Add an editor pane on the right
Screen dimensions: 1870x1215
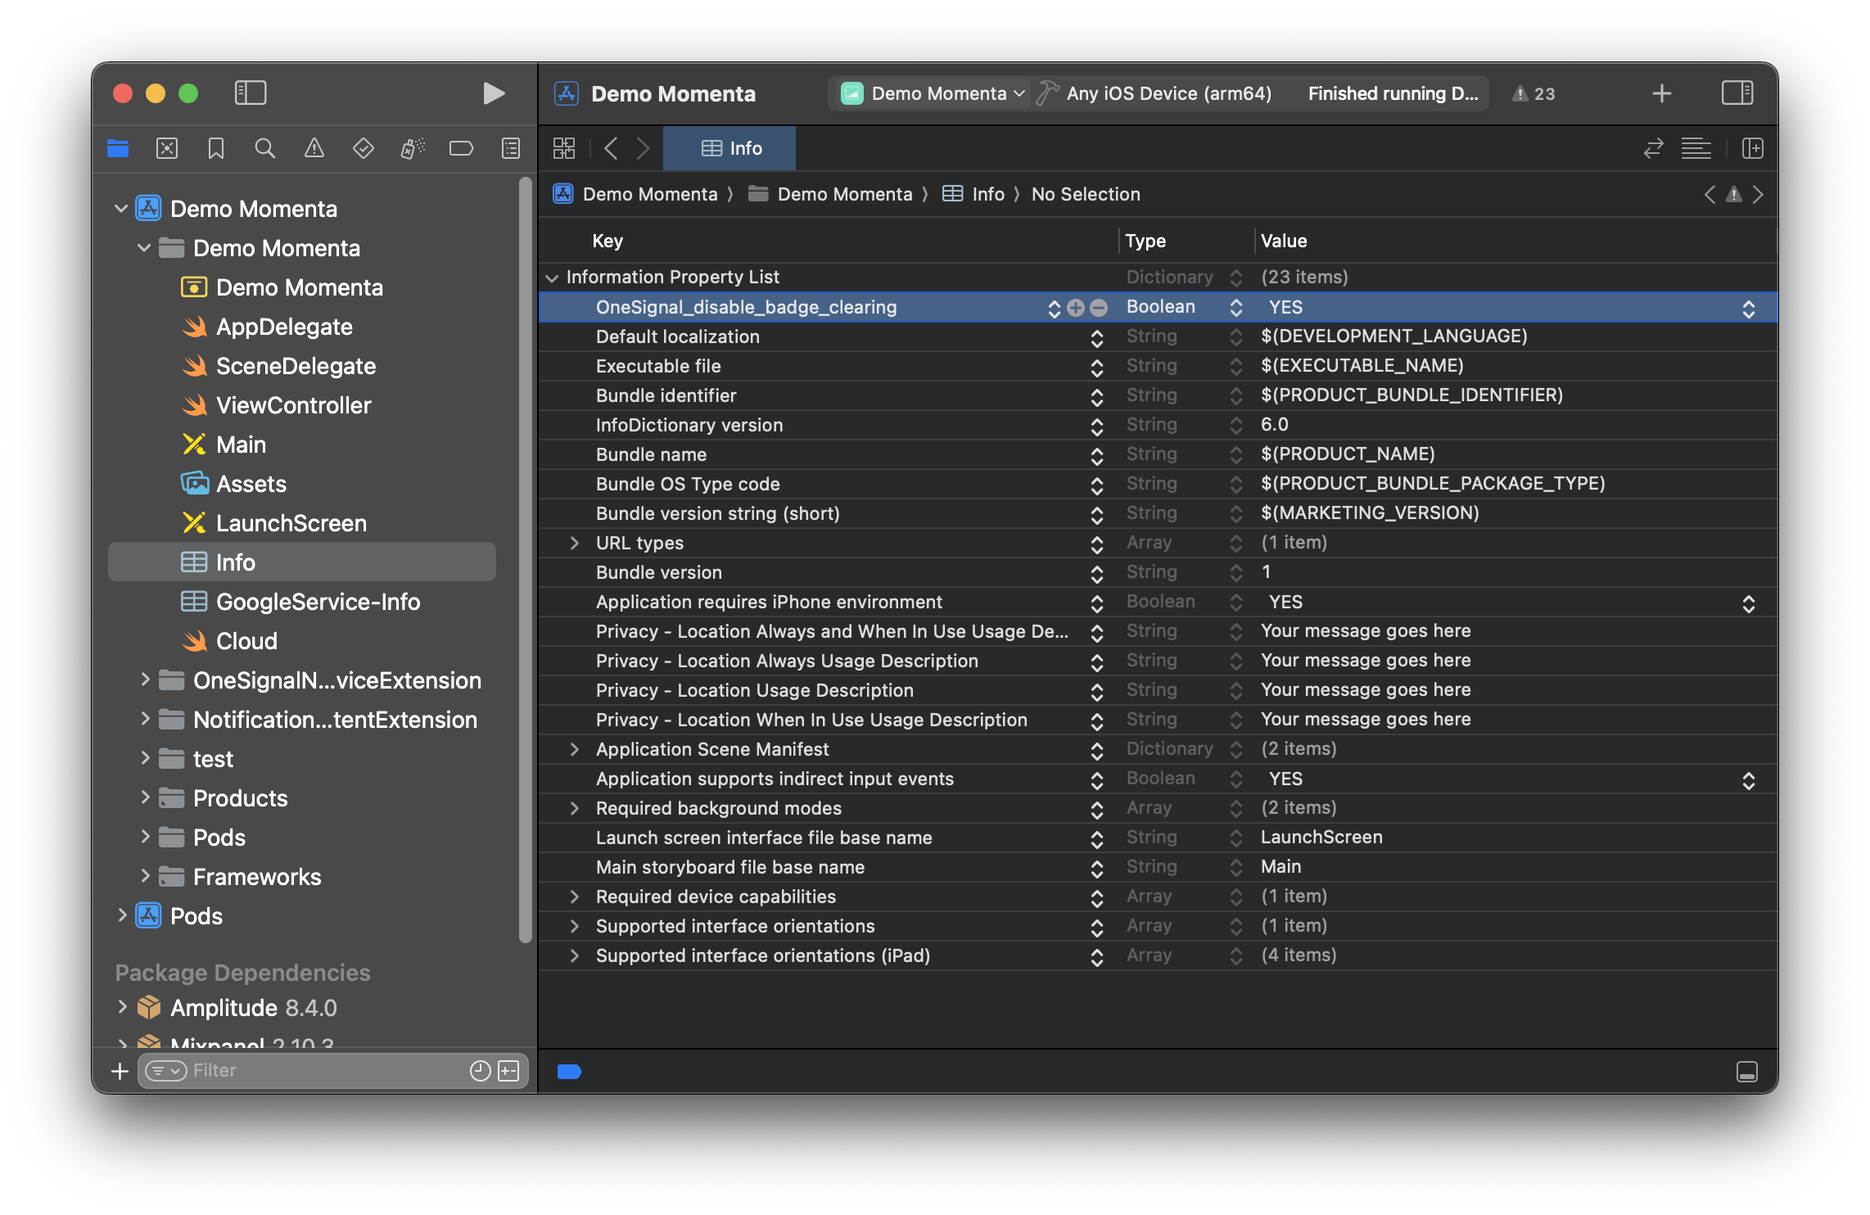[x=1753, y=148]
